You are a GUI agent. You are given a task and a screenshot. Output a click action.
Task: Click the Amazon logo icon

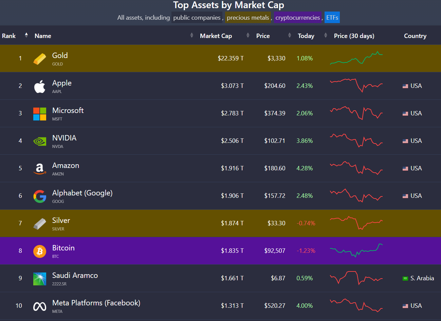click(x=40, y=169)
